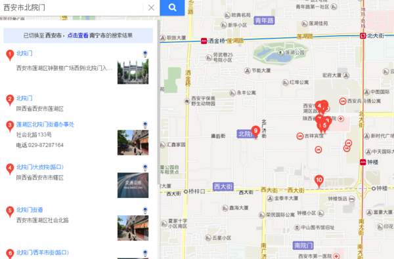
Task: Select red pin number 2 in list
Action: pos(10,100)
